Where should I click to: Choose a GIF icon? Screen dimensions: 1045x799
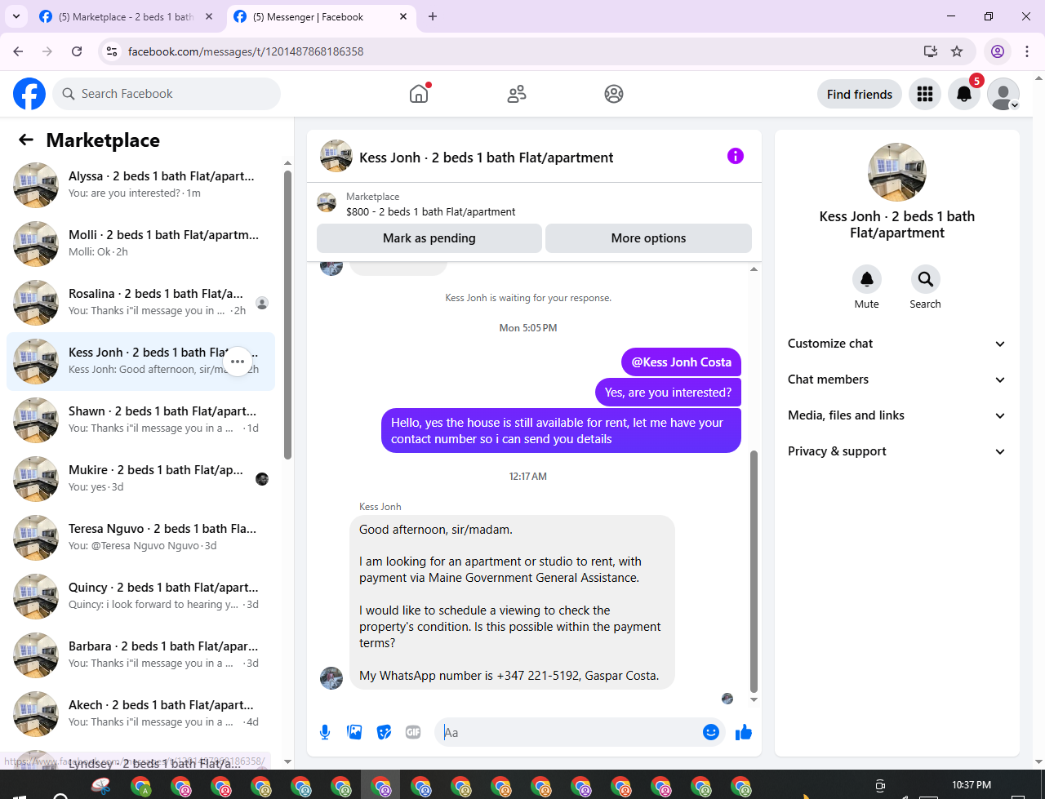coord(413,732)
